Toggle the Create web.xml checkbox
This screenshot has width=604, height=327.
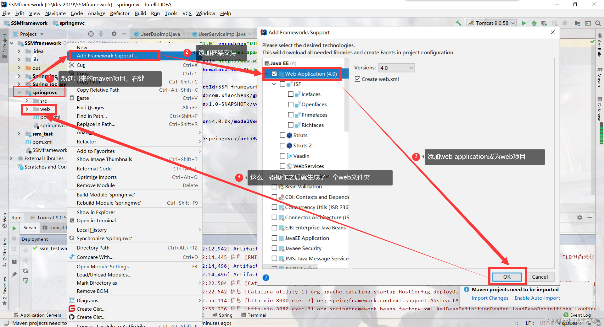click(357, 79)
